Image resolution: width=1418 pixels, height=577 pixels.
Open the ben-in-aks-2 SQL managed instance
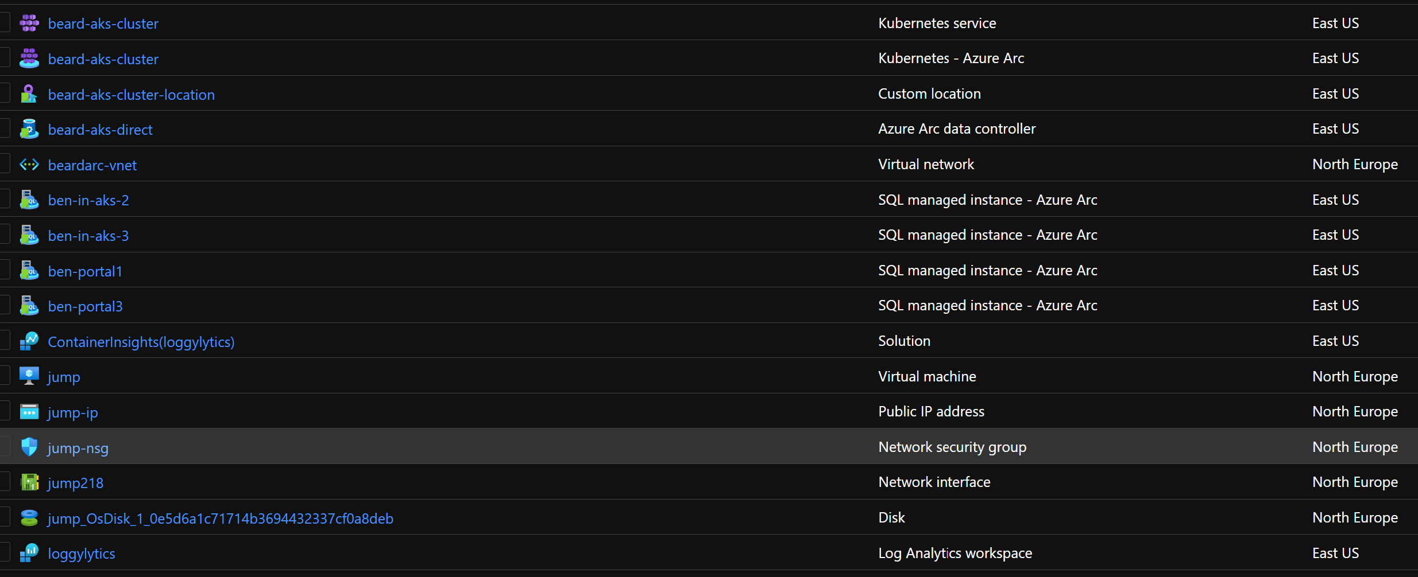(x=88, y=200)
